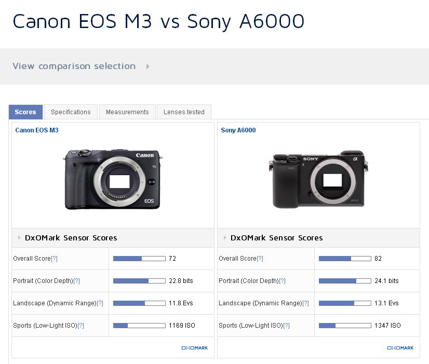The image size is (429, 364).
Task: Open Canon Landscape (Dynamic Range) help [?]
Action: 100,303
